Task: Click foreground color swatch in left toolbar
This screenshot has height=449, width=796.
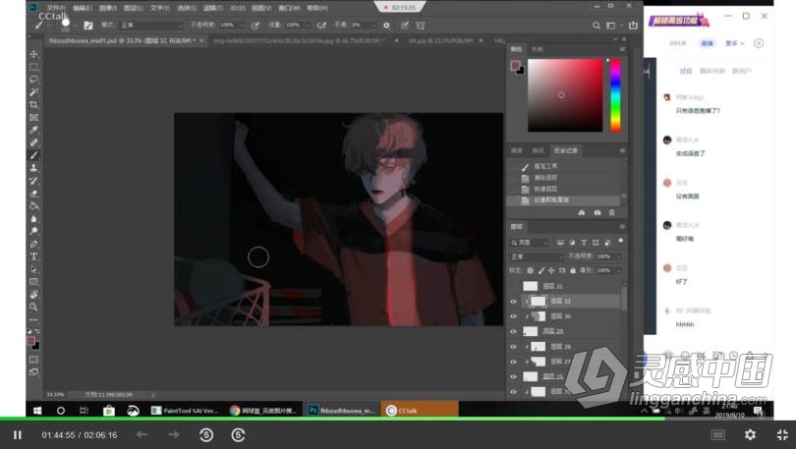Action: [31, 341]
